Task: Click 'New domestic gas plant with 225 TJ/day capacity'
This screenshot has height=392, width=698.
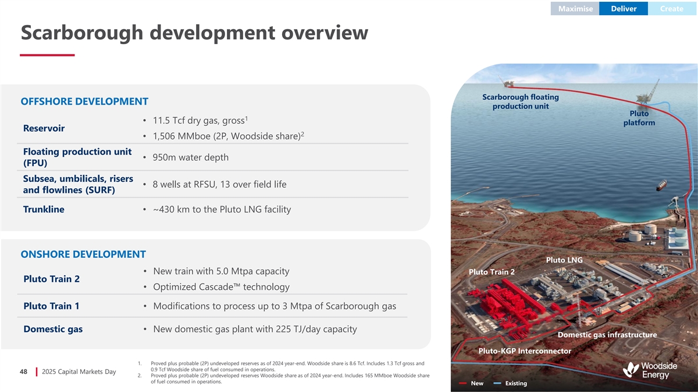Action: click(x=255, y=329)
